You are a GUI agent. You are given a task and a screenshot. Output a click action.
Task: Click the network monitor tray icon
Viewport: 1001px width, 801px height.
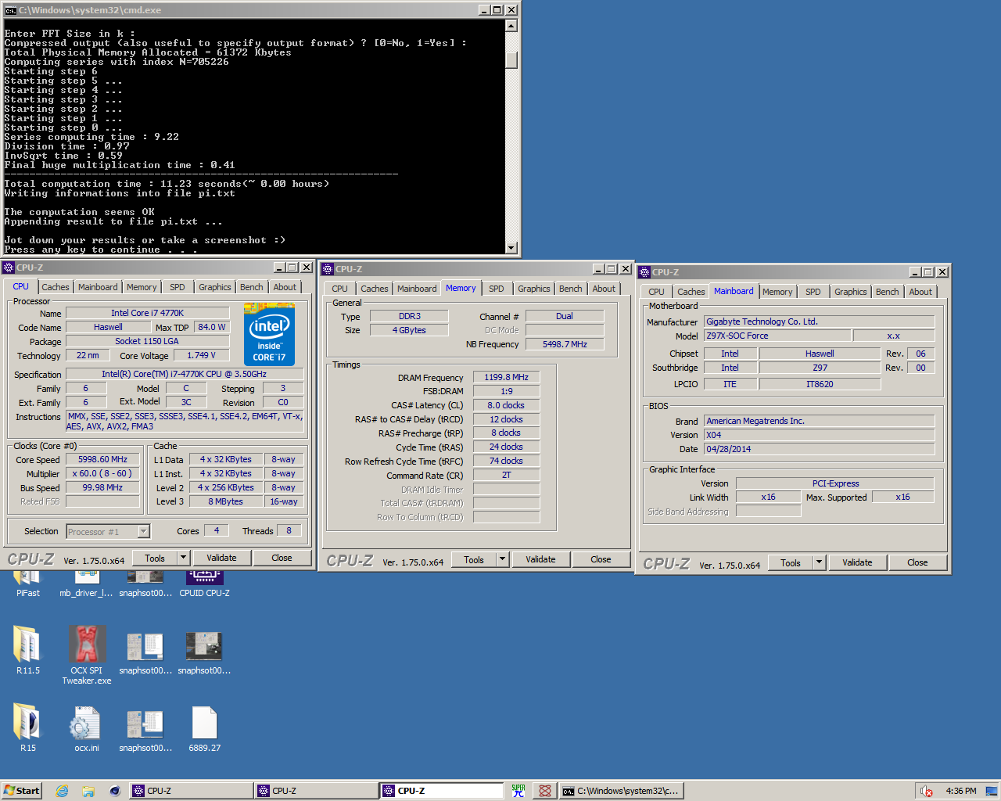pyautogui.click(x=990, y=791)
